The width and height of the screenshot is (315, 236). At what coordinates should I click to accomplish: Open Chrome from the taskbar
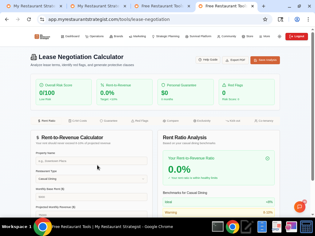(232, 227)
